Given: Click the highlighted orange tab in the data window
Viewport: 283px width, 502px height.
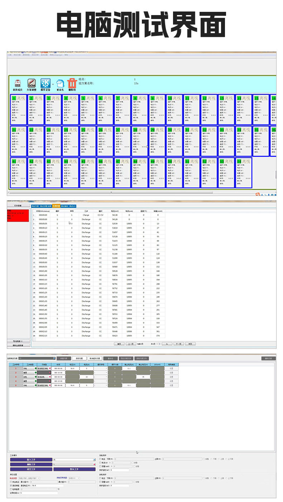Looking at the screenshot, I should pos(56,206).
